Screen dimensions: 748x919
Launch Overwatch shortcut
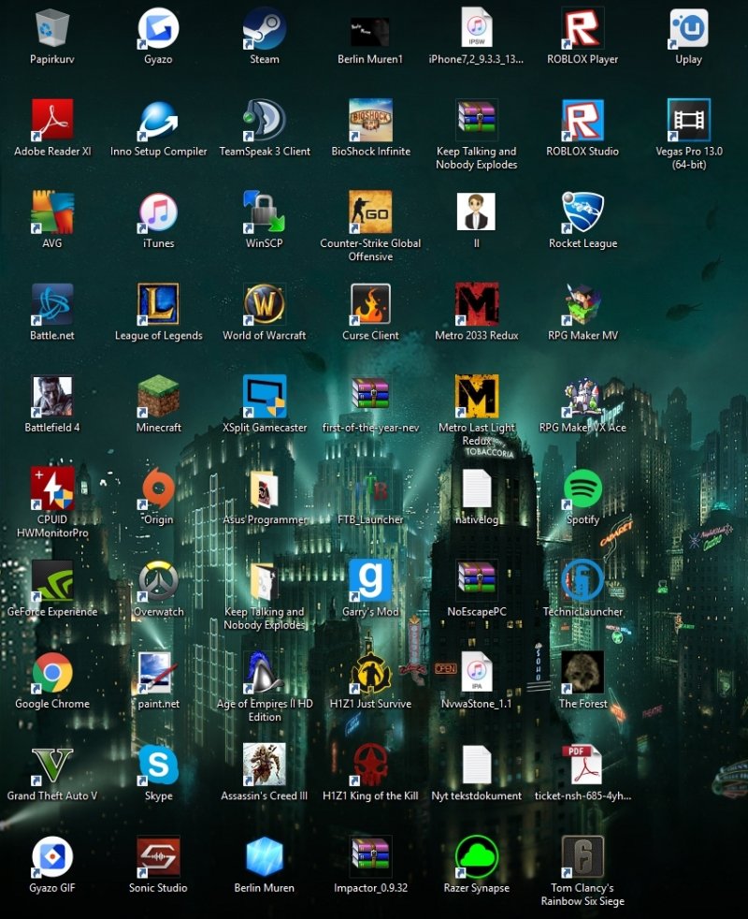[x=158, y=580]
